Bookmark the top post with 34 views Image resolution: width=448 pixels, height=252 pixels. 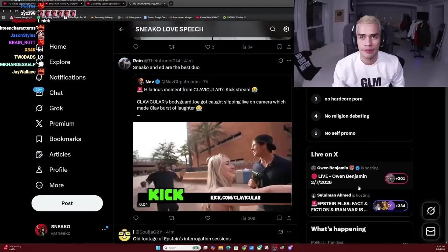click(x=279, y=47)
